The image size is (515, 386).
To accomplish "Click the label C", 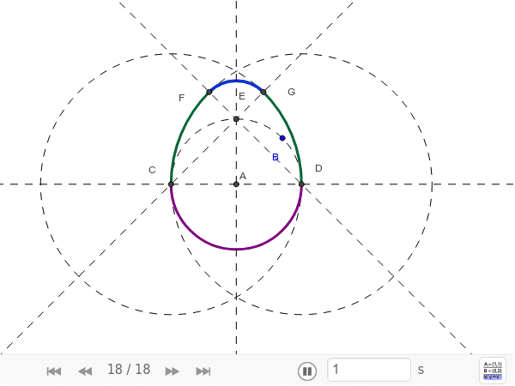I will coord(152,170).
